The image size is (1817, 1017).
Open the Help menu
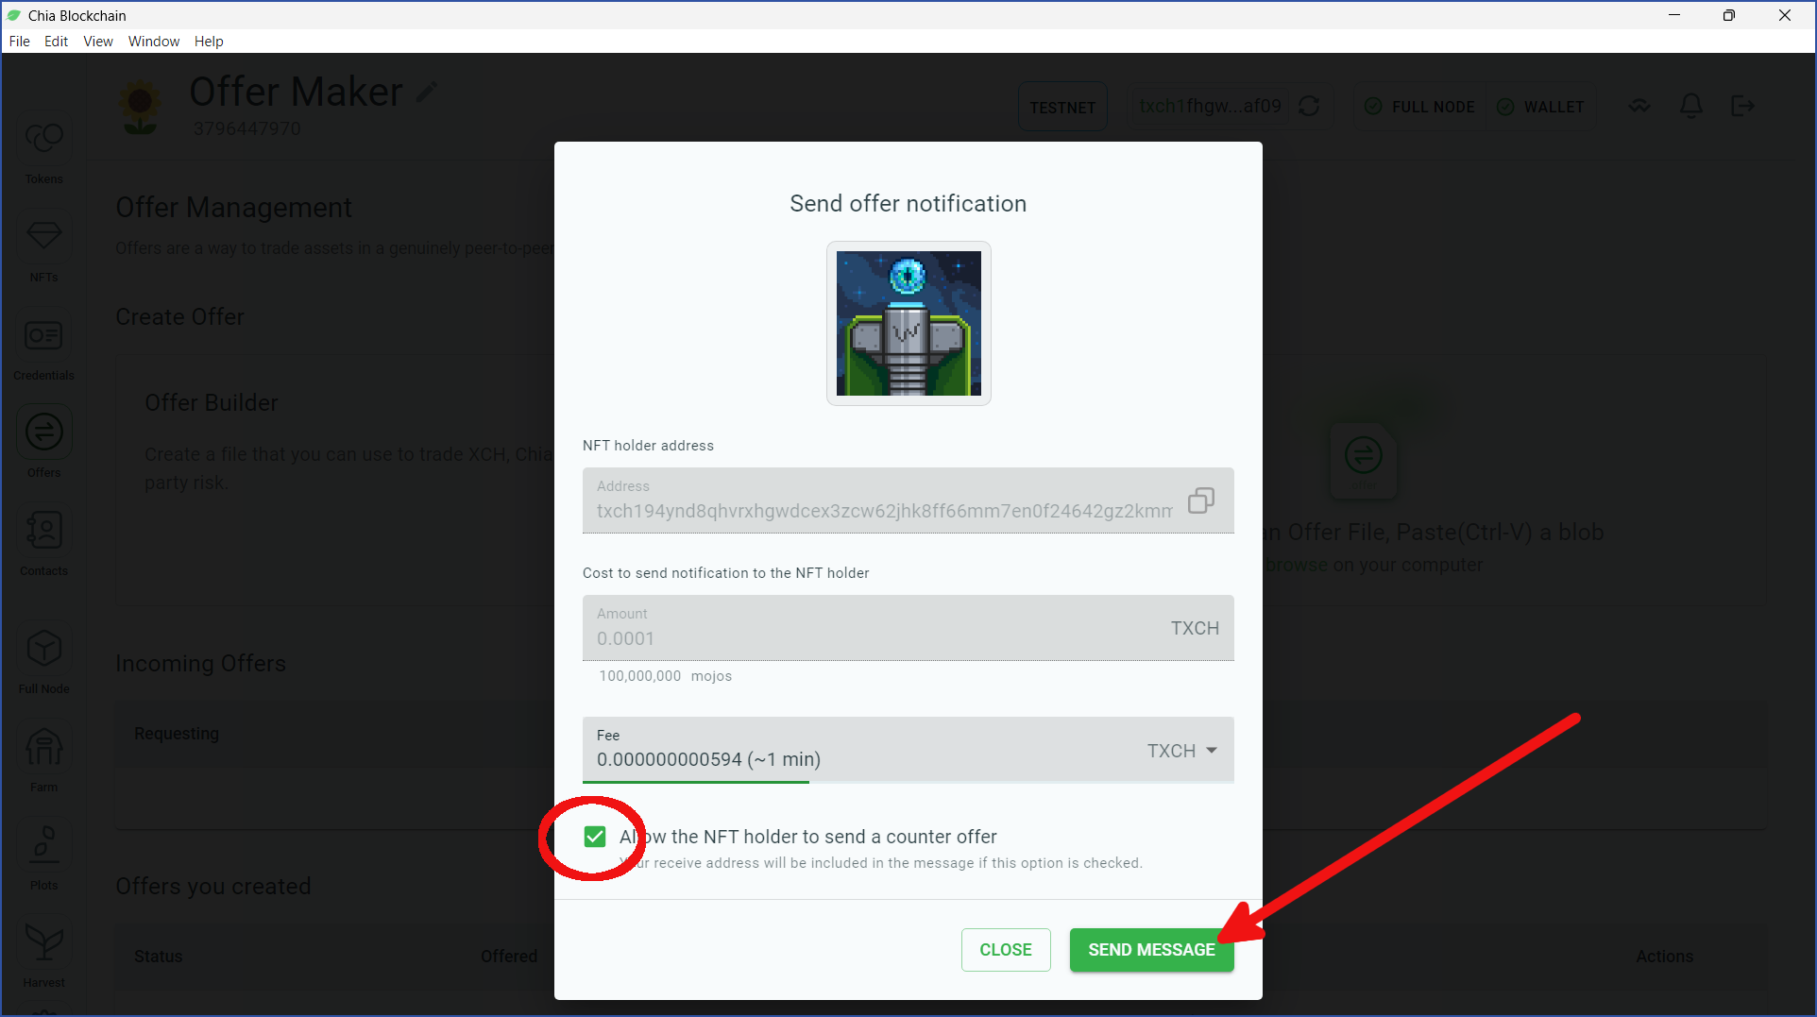(x=209, y=42)
